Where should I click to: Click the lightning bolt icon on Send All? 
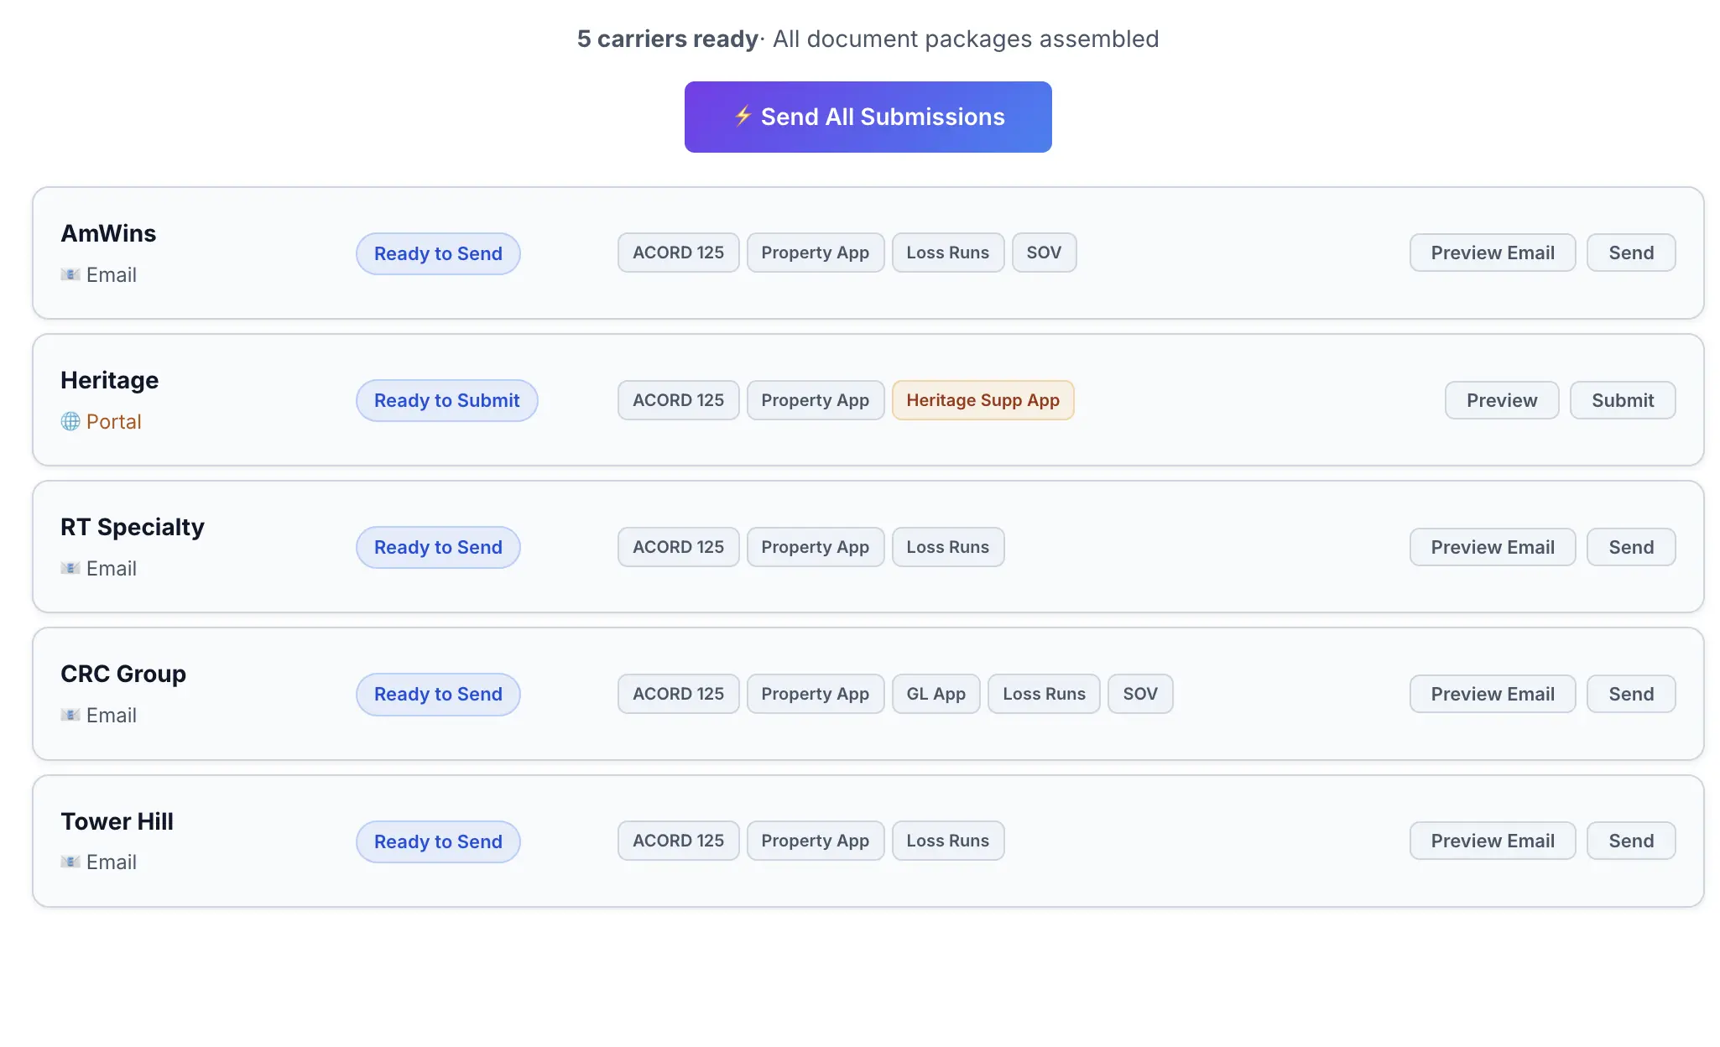[743, 116]
